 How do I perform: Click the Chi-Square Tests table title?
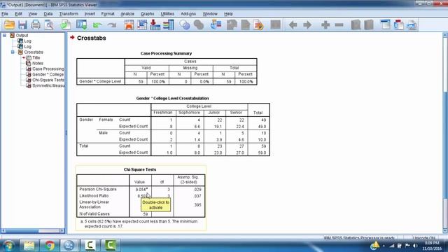(x=140, y=169)
